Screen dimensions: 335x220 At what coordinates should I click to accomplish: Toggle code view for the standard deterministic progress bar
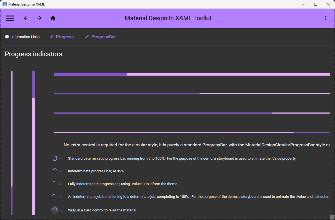tap(61, 158)
